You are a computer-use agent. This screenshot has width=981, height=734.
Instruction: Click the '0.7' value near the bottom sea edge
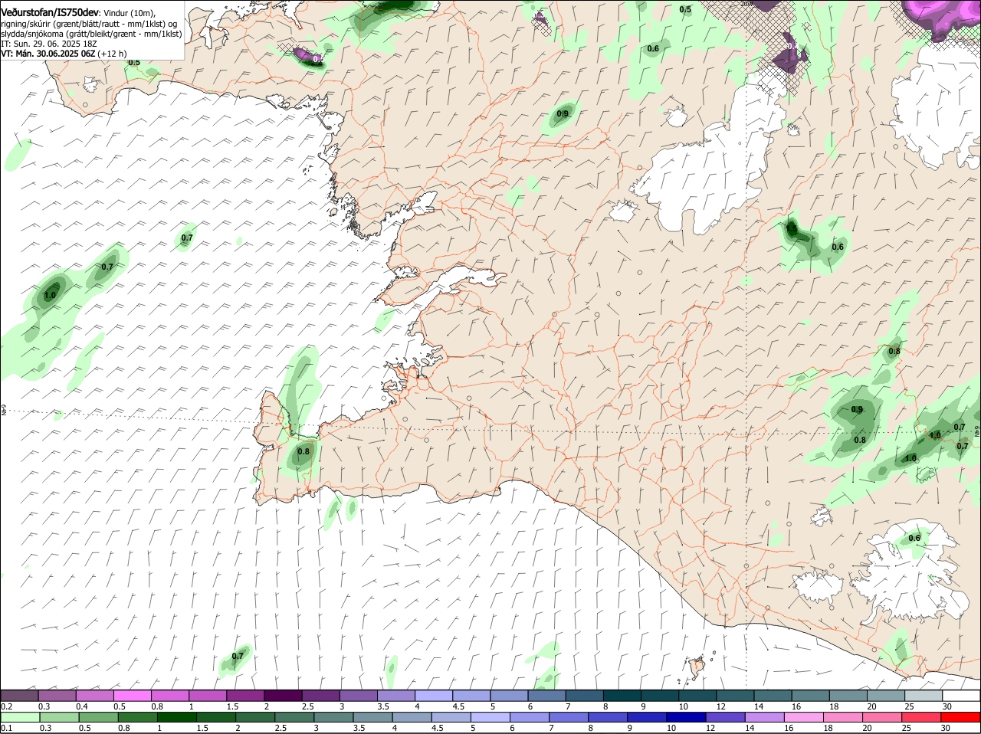click(238, 656)
